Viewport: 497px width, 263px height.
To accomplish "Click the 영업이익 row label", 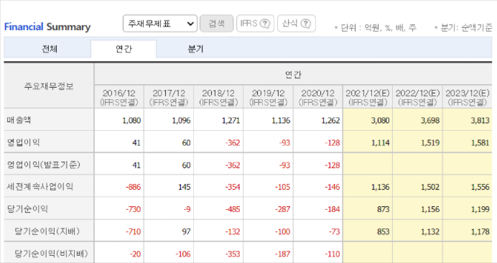I will point(24,142).
